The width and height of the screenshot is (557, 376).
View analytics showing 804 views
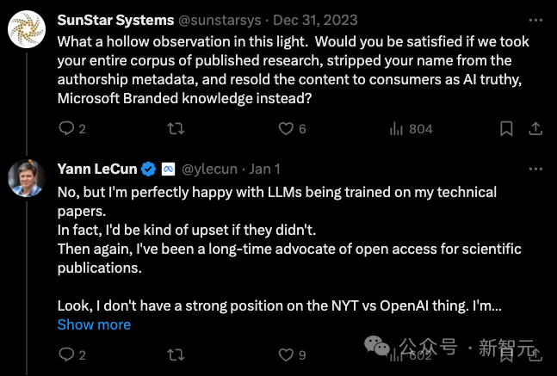(397, 129)
